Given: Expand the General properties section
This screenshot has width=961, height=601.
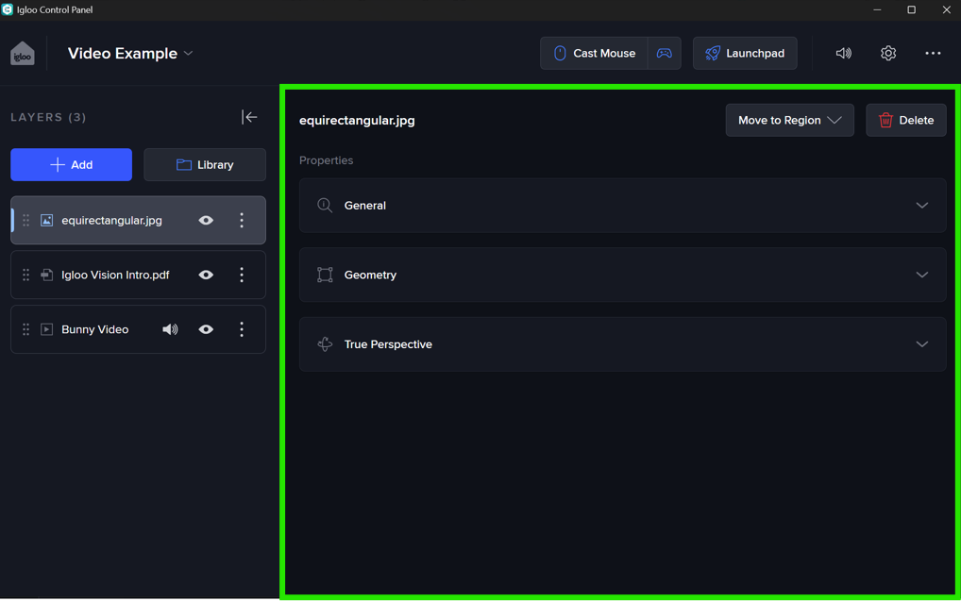Looking at the screenshot, I should (x=622, y=206).
